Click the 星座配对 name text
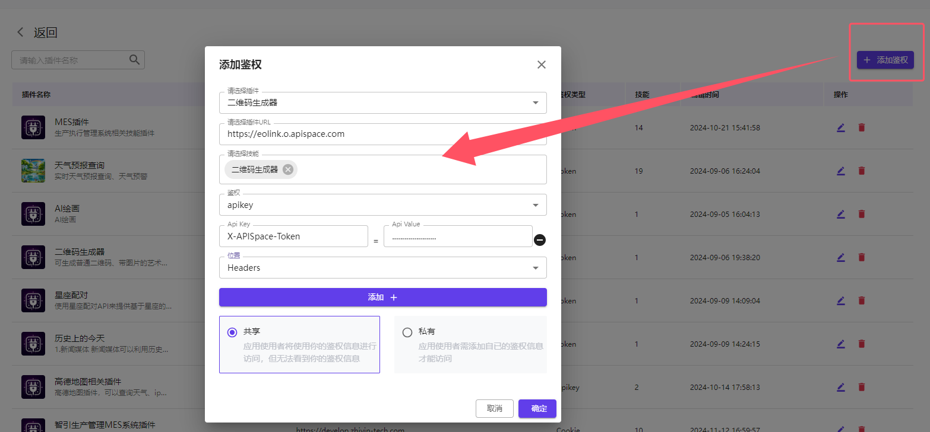The image size is (930, 432). point(71,295)
